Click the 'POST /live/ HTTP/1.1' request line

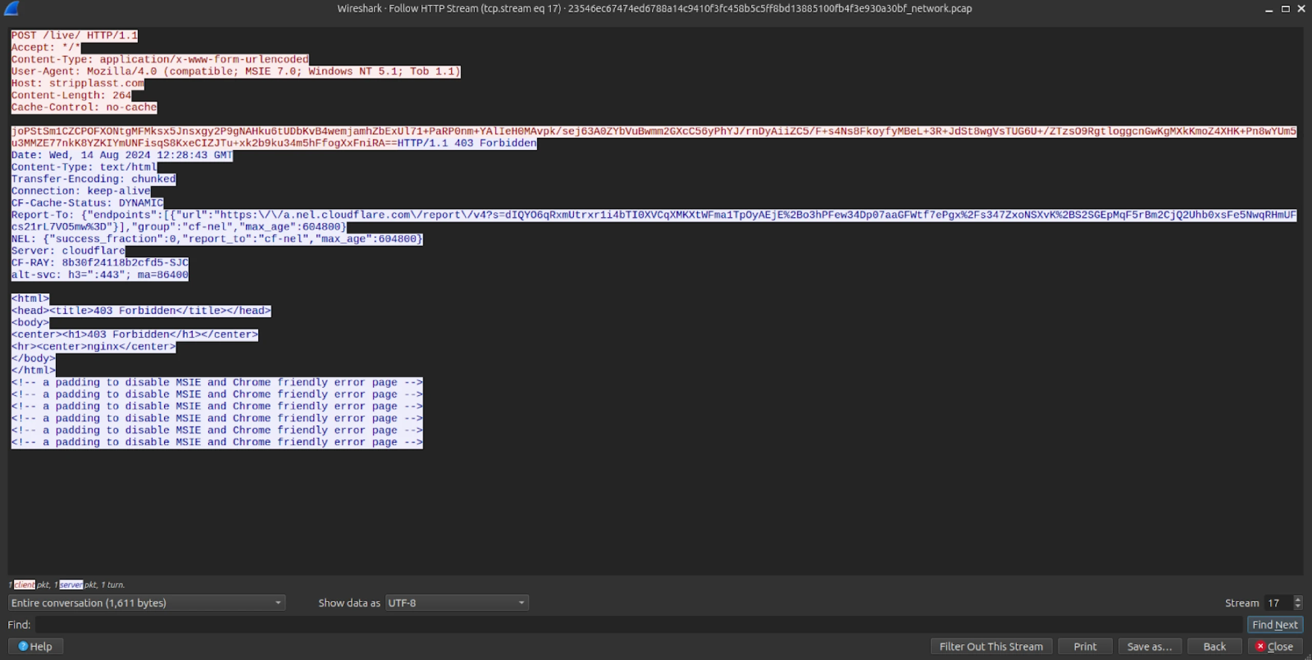pos(74,35)
